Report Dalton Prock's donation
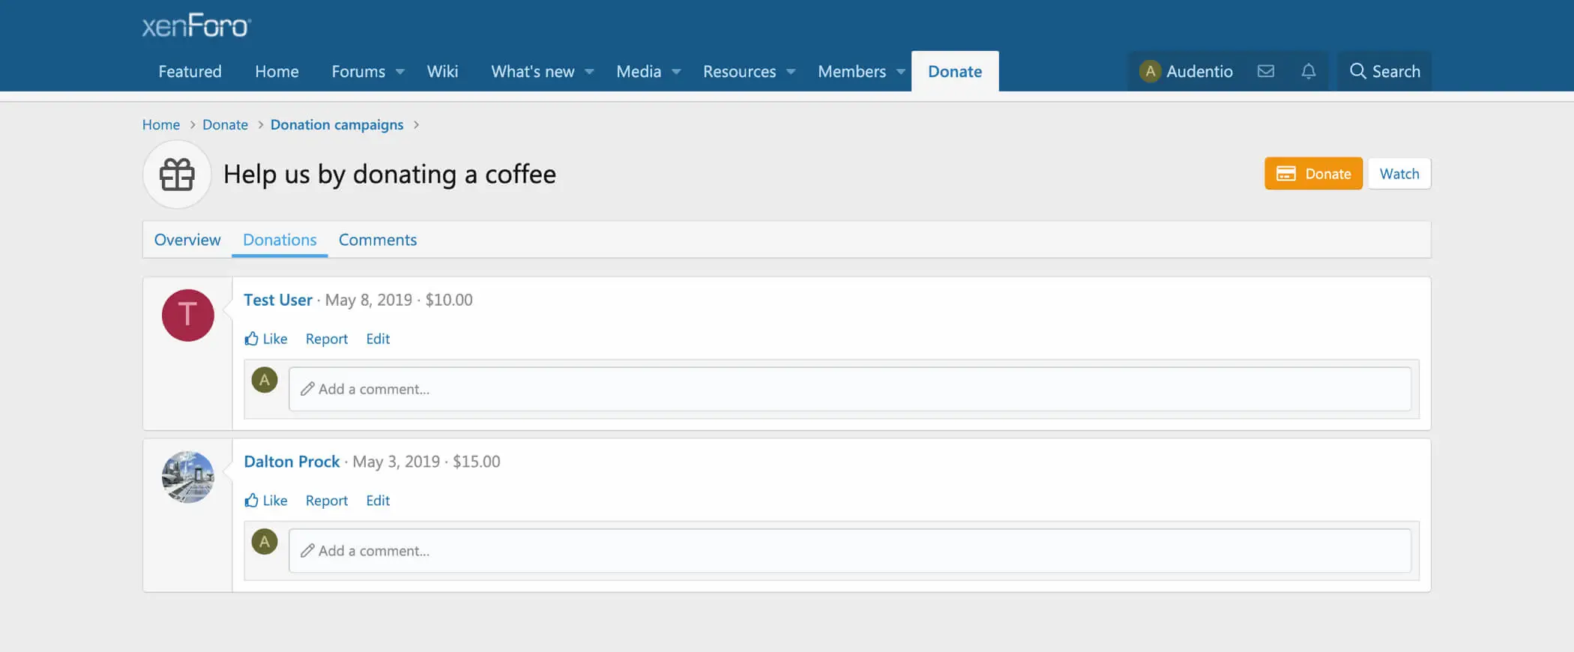1574x652 pixels. pos(326,501)
